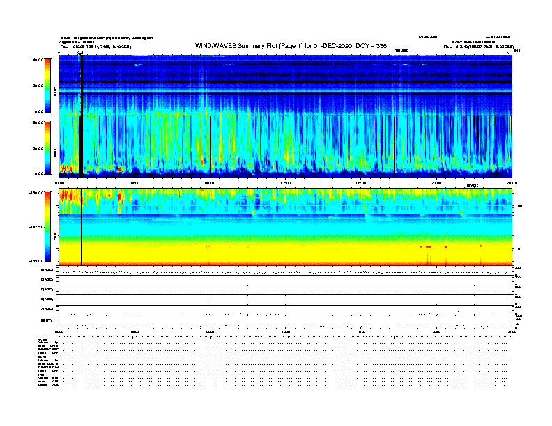Viewport: 552px width, 426px height.
Task: Click the bottom line-plot panel above status rows
Action: (286, 322)
